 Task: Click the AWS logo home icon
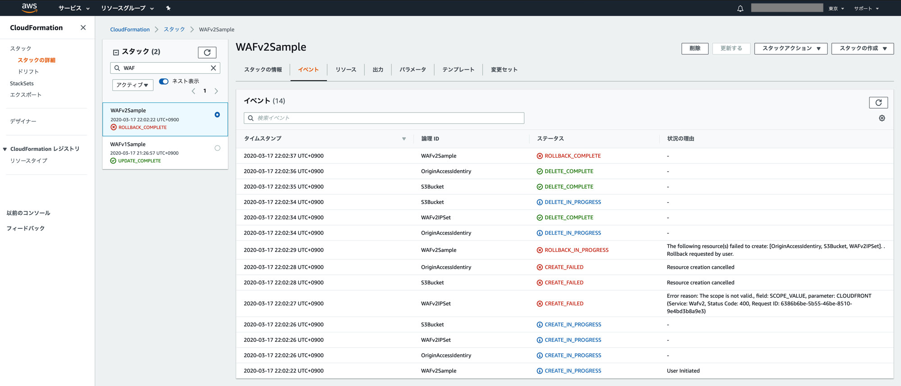29,8
